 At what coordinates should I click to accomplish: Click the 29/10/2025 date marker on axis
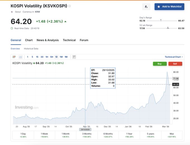point(85,130)
